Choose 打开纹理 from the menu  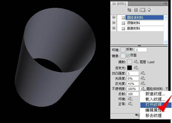click(x=156, y=105)
